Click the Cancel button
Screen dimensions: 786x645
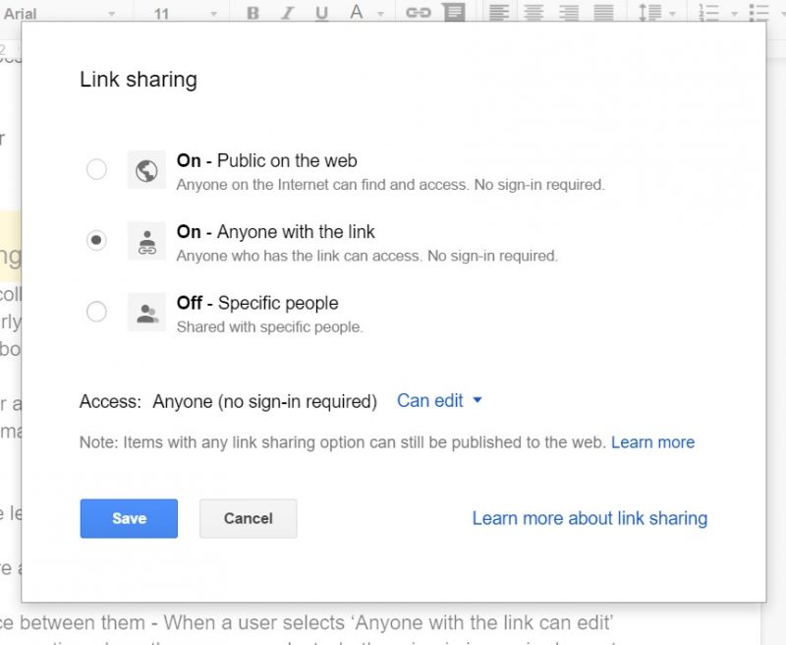point(249,518)
